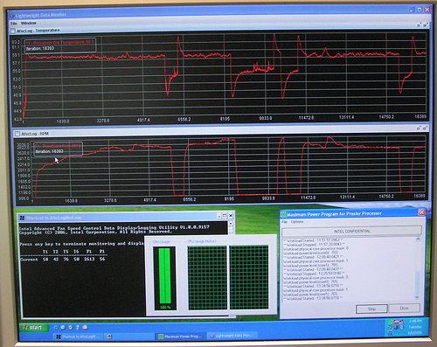The image size is (437, 347).
Task: Click the console window scrollbar up arrow
Action: pyautogui.click(x=231, y=224)
